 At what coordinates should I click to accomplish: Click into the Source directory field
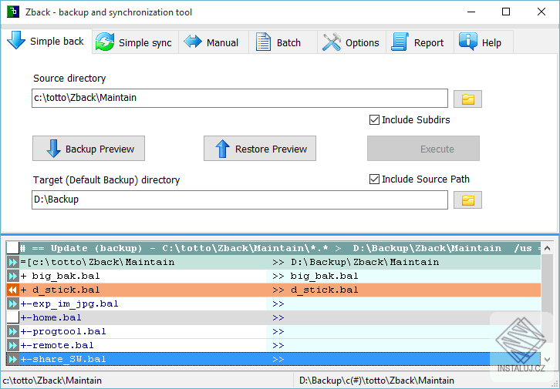pyautogui.click(x=240, y=98)
